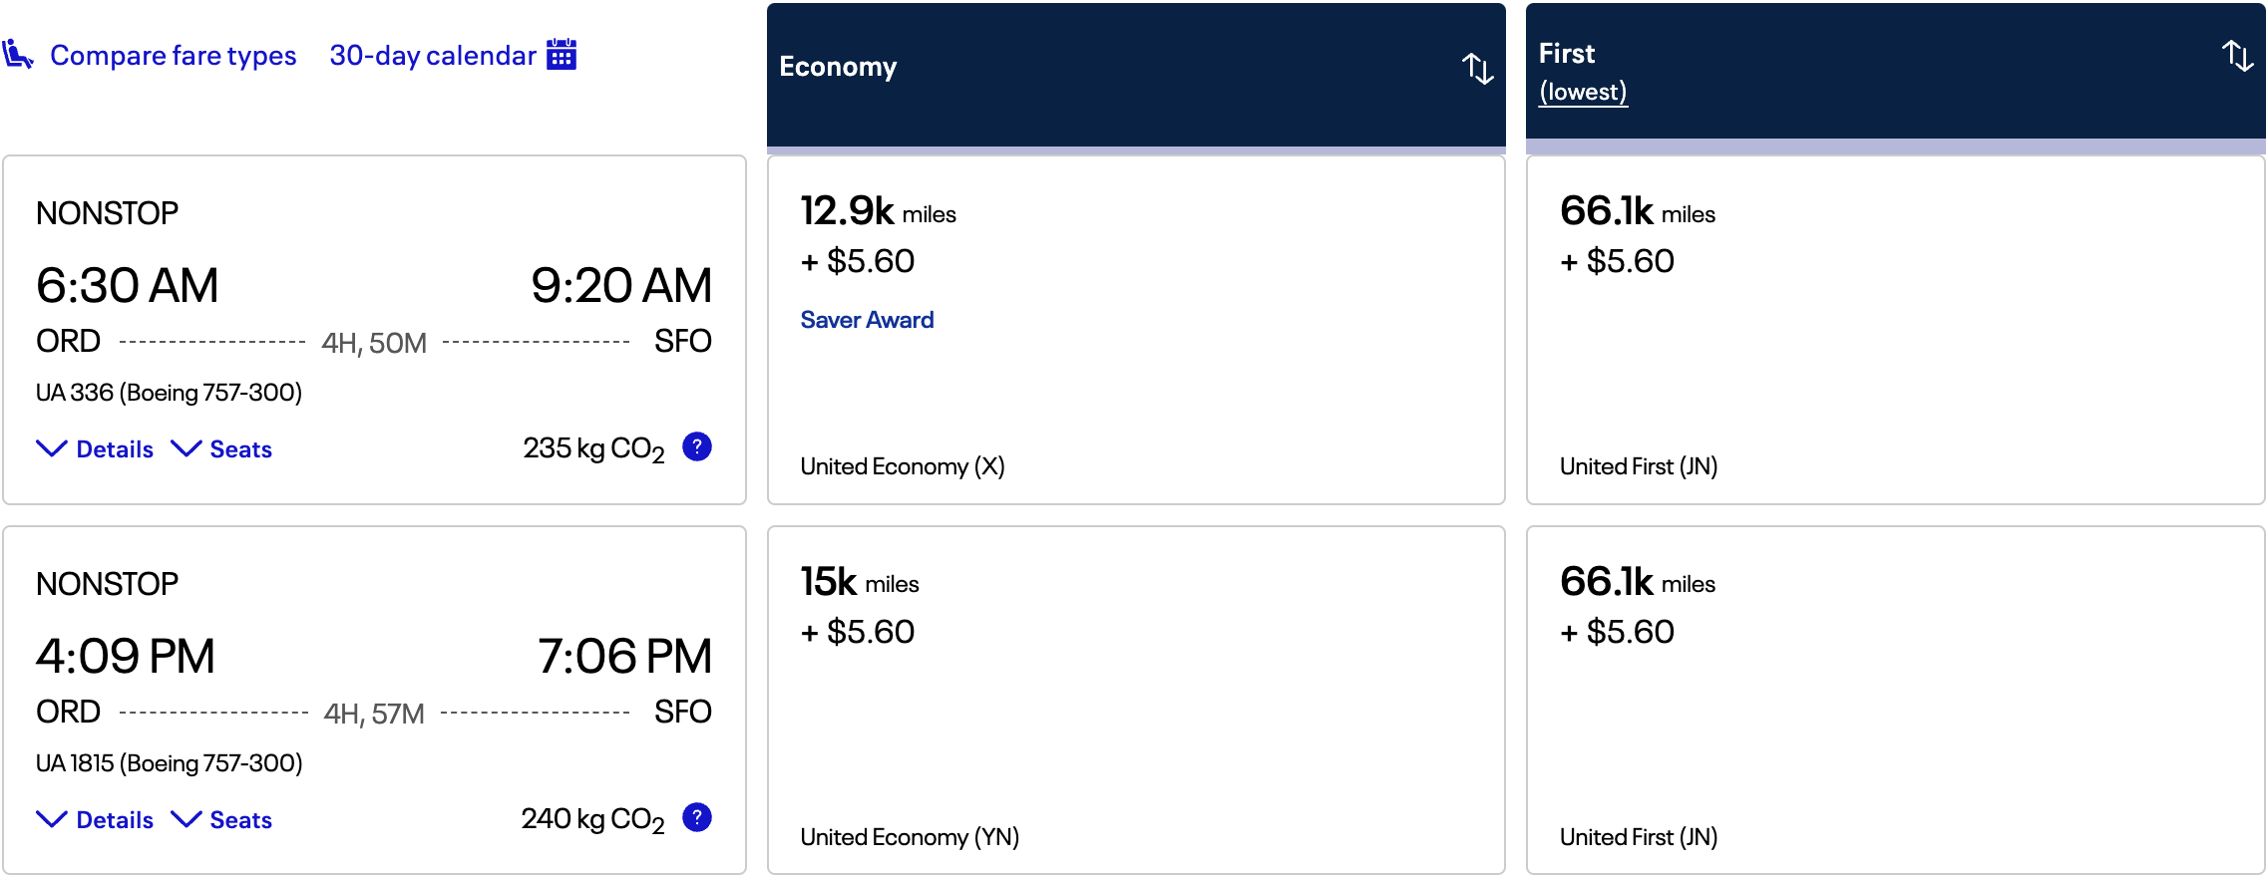Open CO2 help icon for UA 336
The width and height of the screenshot is (2268, 875).
(697, 446)
